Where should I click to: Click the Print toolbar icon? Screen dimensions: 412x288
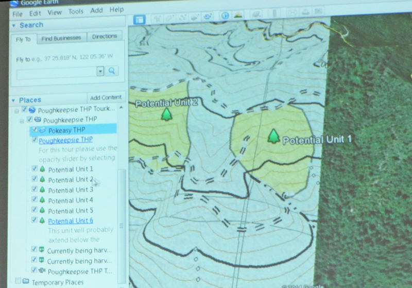305,12
